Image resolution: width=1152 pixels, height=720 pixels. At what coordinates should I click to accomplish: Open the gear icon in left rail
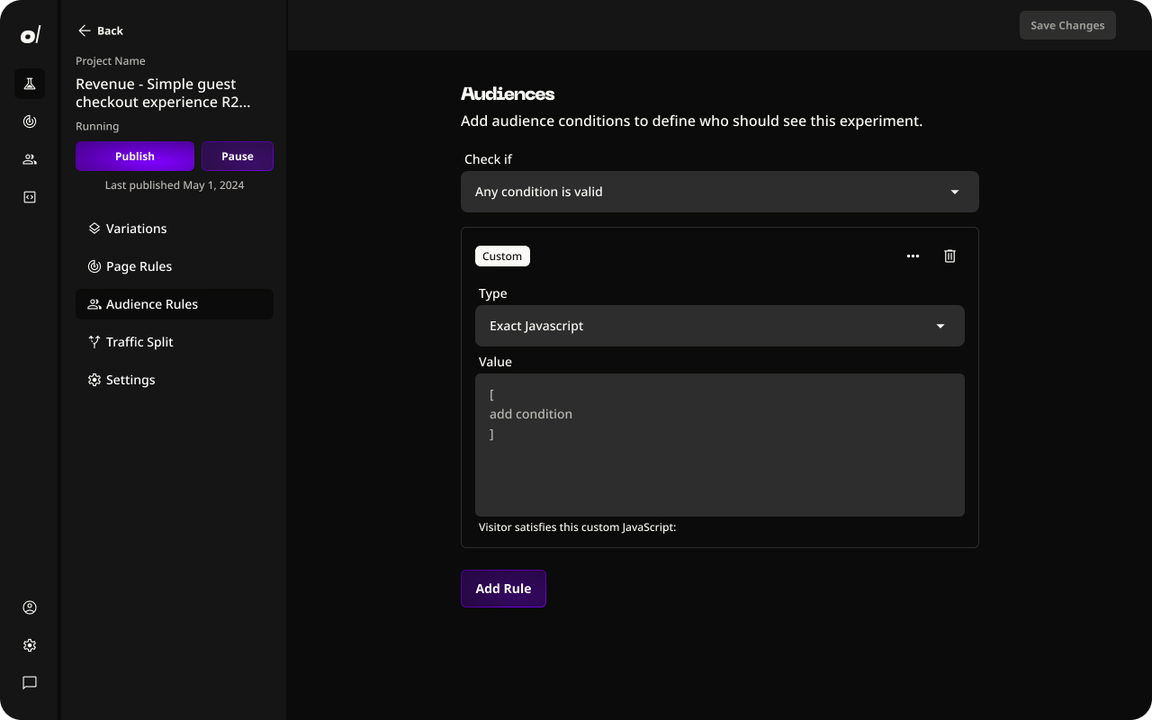click(x=30, y=645)
